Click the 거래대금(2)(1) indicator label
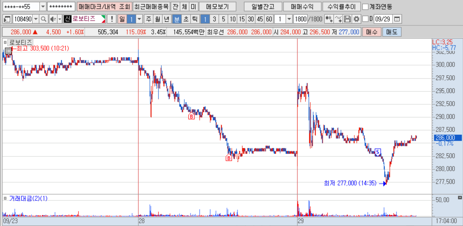The width and height of the screenshot is (463, 226). tap(28, 198)
